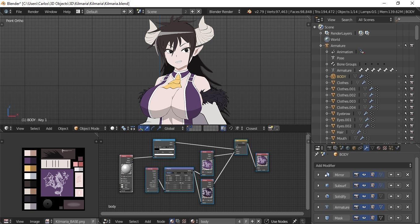Toggle cage editing for Mask modifier
The image size is (420, 224).
[381, 218]
